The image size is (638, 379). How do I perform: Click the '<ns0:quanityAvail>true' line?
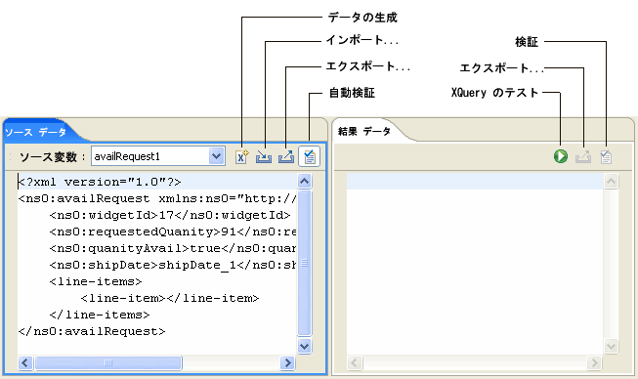[x=173, y=248]
